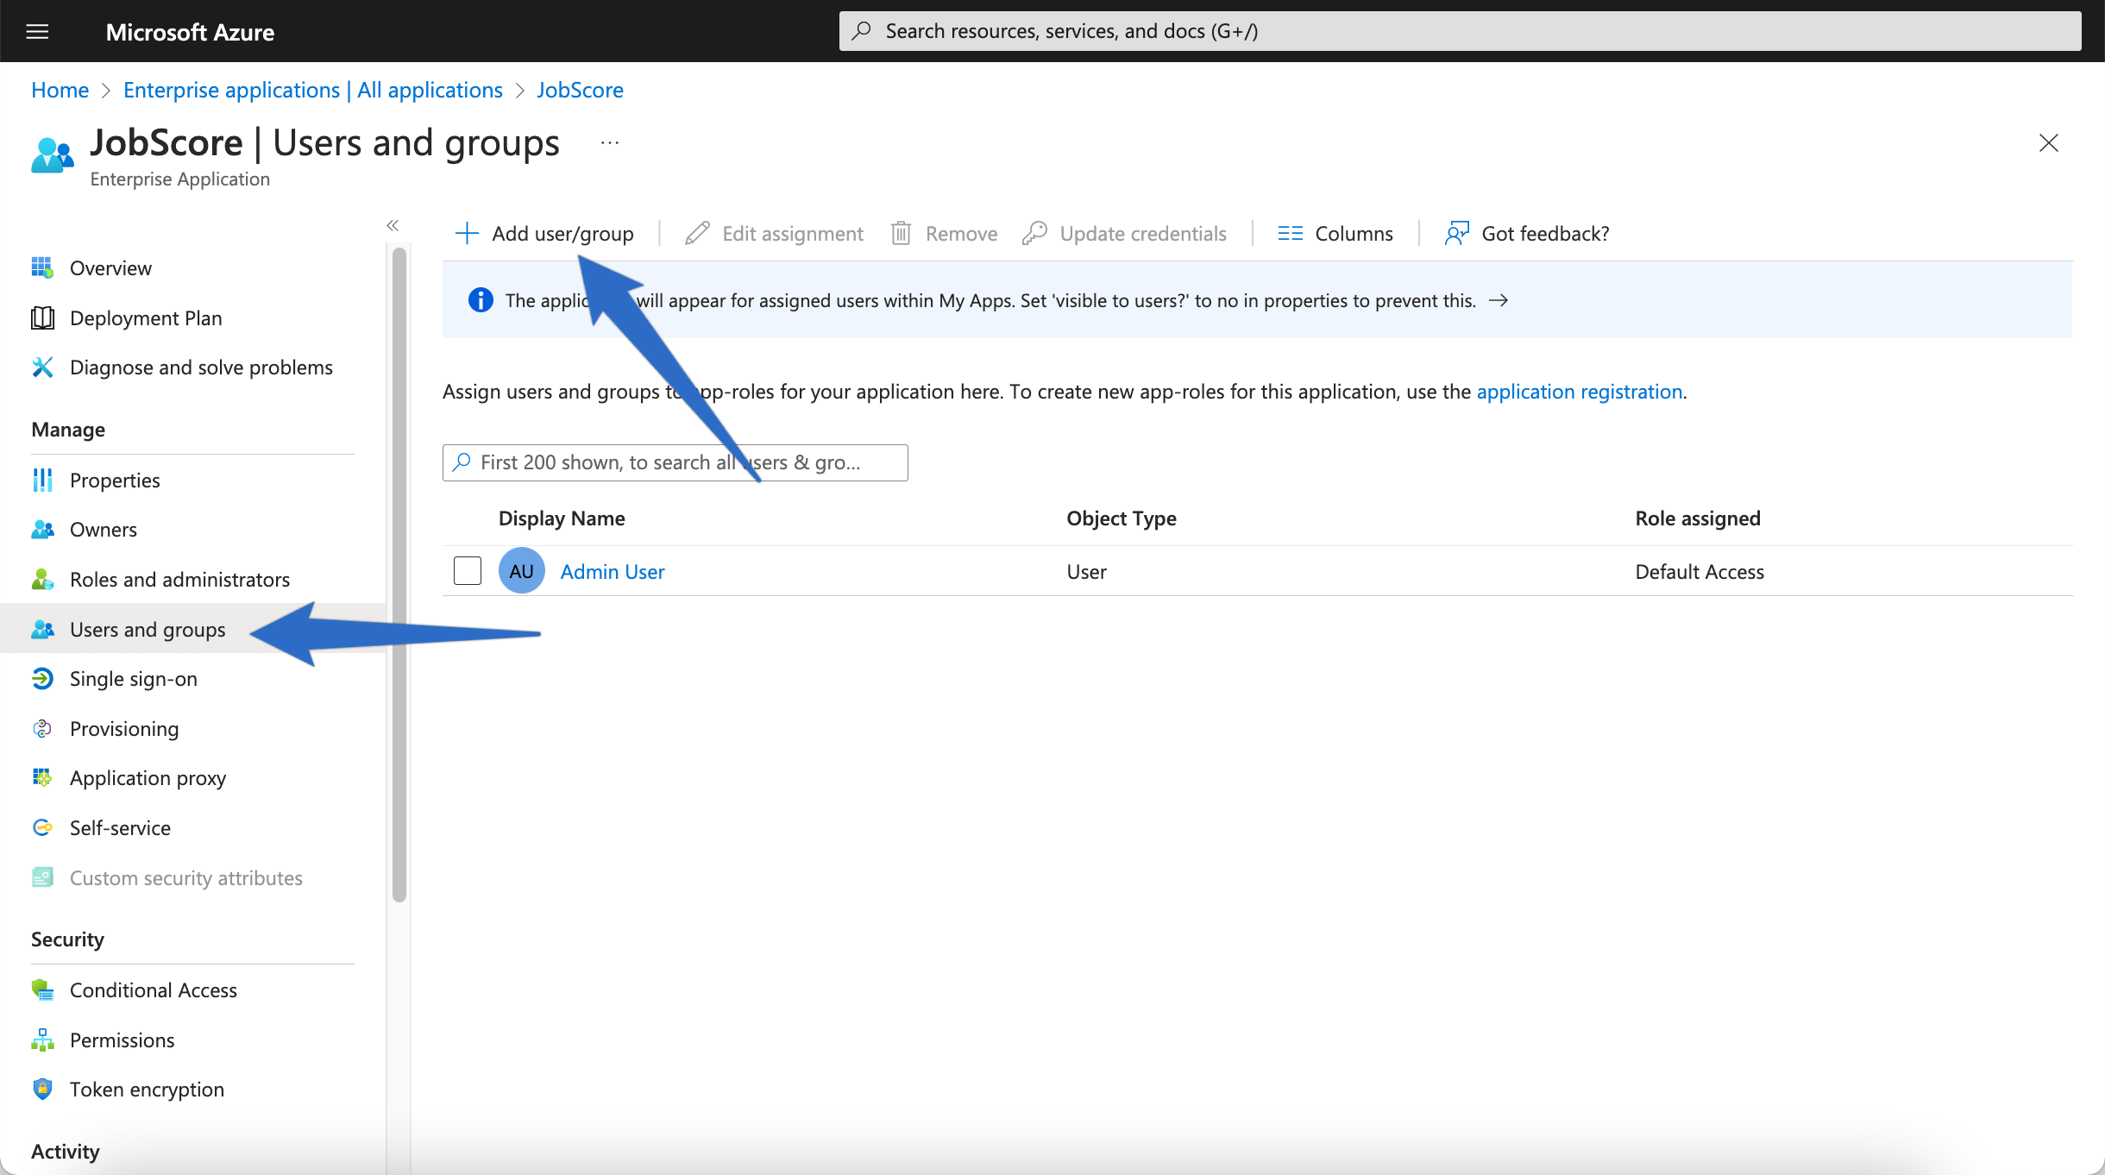
Task: Open Properties in sidebar
Action: [115, 481]
